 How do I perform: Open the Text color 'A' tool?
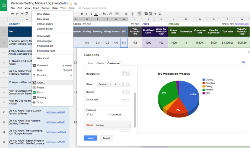coord(96,14)
